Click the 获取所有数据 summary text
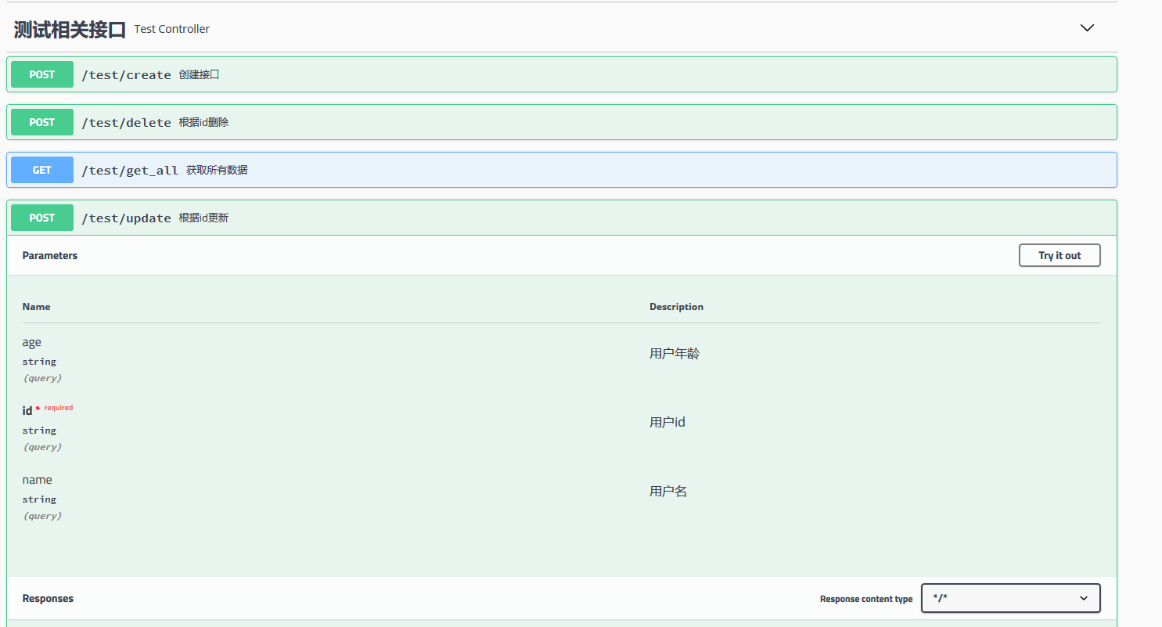This screenshot has height=627, width=1162. pyautogui.click(x=217, y=171)
